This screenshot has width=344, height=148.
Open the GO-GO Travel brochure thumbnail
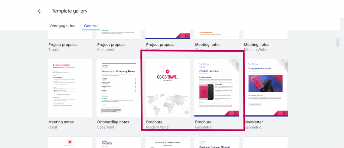(168, 88)
